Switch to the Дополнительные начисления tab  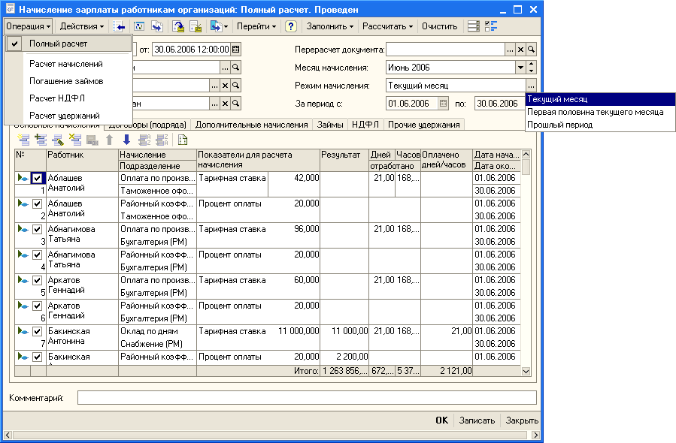(x=252, y=125)
